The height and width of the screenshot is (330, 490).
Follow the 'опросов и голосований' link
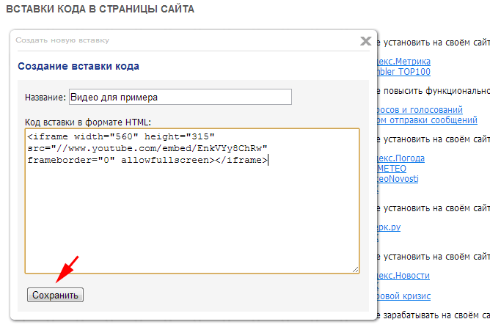(420, 109)
